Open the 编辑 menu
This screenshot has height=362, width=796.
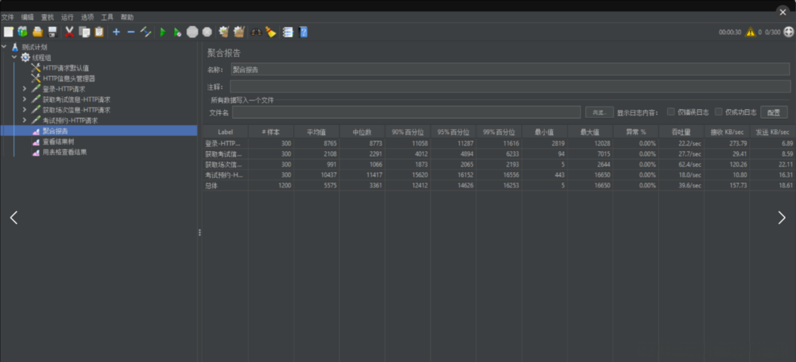[x=28, y=17]
